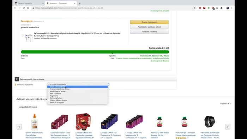Open Capsule Lavazza Espresso Intenso image

point(59,122)
